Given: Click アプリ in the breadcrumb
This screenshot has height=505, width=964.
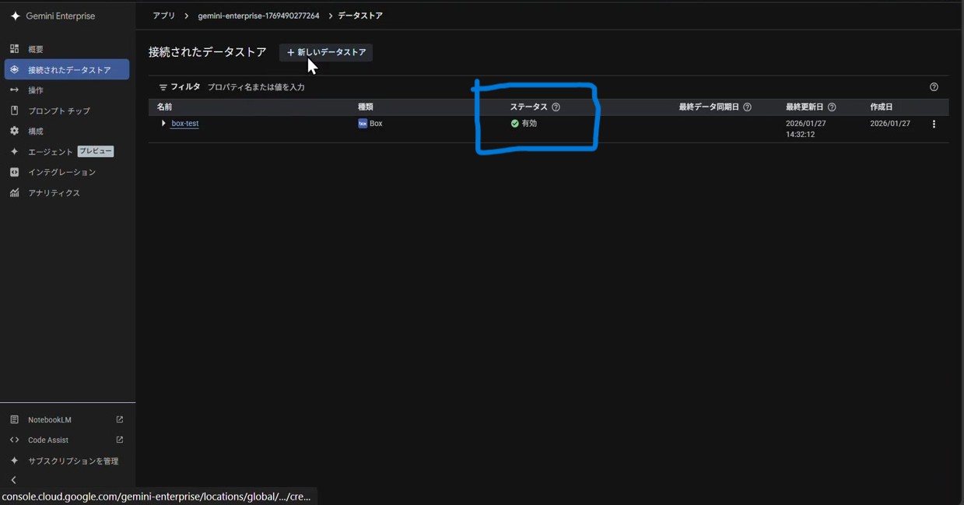Looking at the screenshot, I should tap(163, 16).
